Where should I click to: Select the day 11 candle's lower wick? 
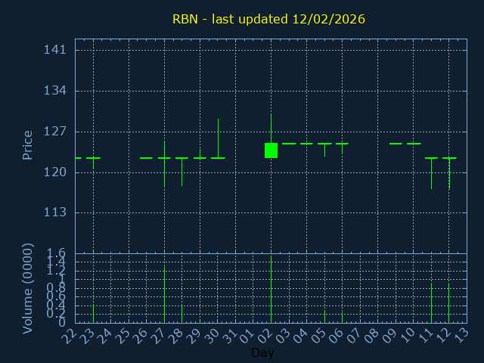click(431, 174)
